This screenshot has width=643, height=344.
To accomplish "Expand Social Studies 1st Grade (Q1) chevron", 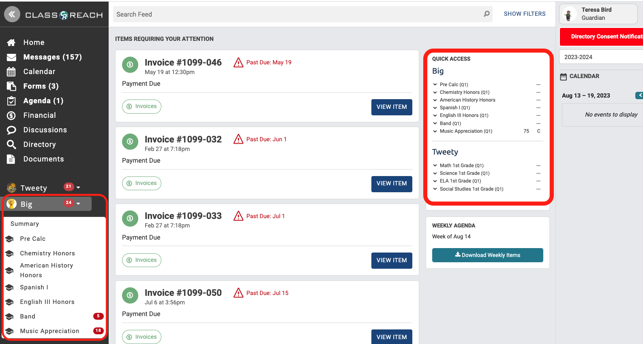I will click(435, 189).
